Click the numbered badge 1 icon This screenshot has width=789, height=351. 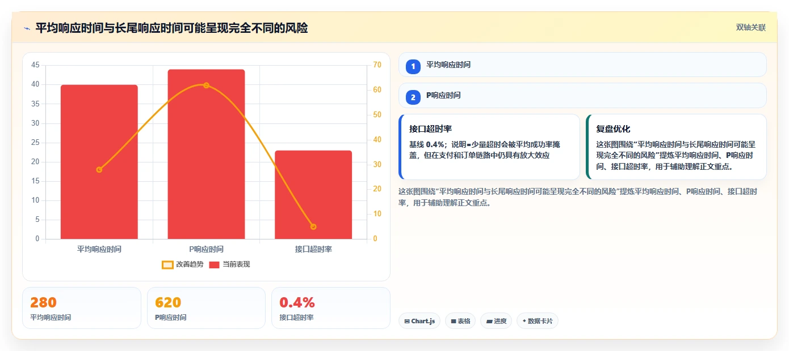413,67
